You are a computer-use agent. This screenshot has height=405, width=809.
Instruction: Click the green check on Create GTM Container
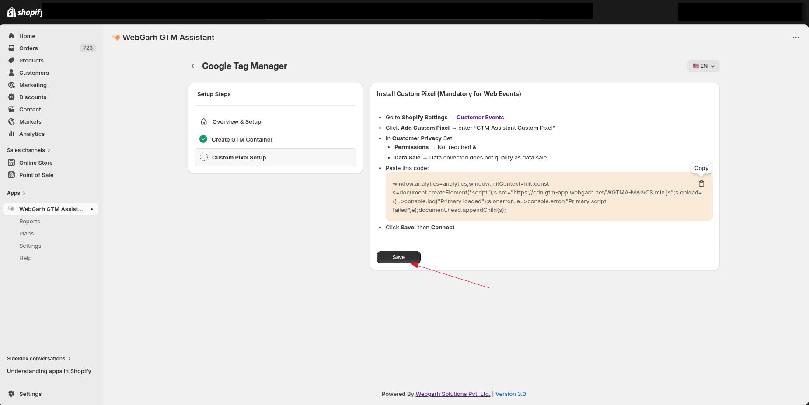click(203, 139)
